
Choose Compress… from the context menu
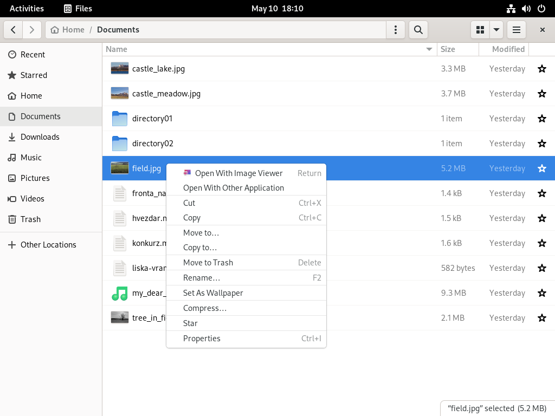[247, 308]
